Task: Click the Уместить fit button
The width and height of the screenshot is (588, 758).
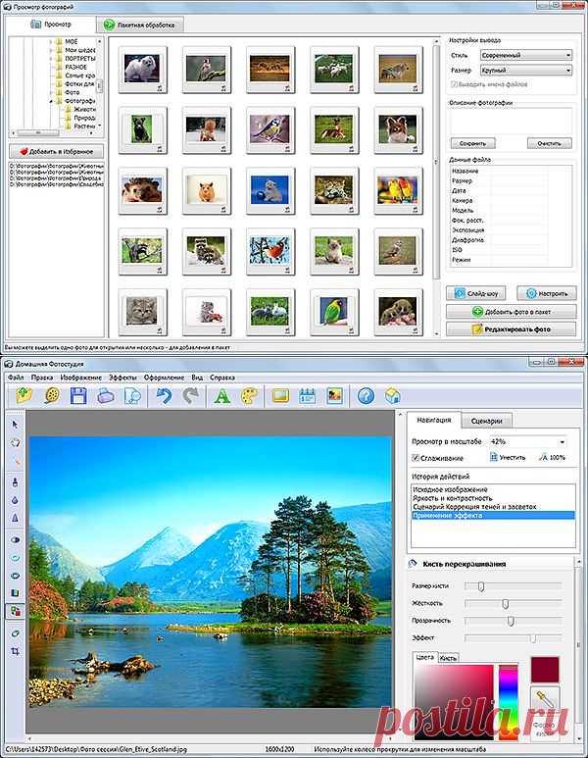Action: [508, 457]
